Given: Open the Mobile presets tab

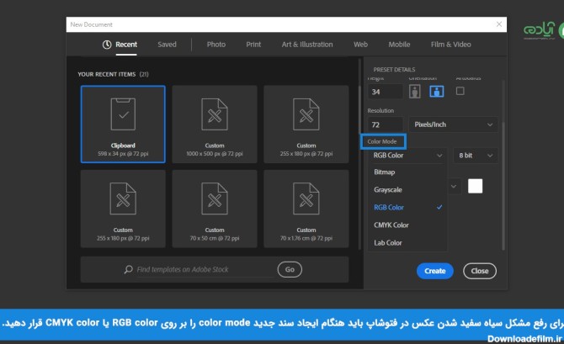Looking at the screenshot, I should 399,45.
